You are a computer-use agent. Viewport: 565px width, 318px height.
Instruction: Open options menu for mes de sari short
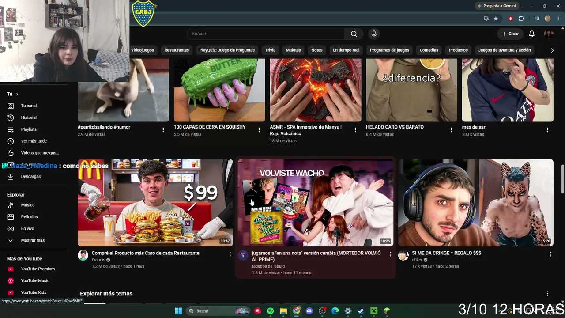(x=547, y=130)
